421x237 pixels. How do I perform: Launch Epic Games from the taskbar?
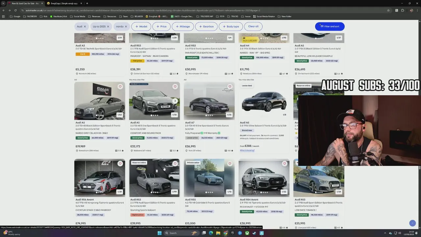(x=233, y=233)
